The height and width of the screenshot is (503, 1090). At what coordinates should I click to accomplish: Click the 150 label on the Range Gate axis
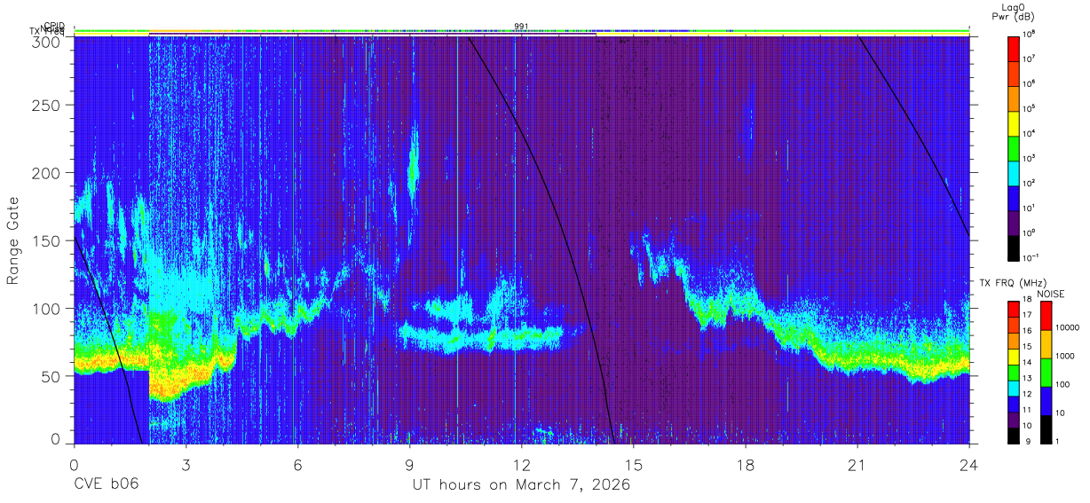click(46, 240)
